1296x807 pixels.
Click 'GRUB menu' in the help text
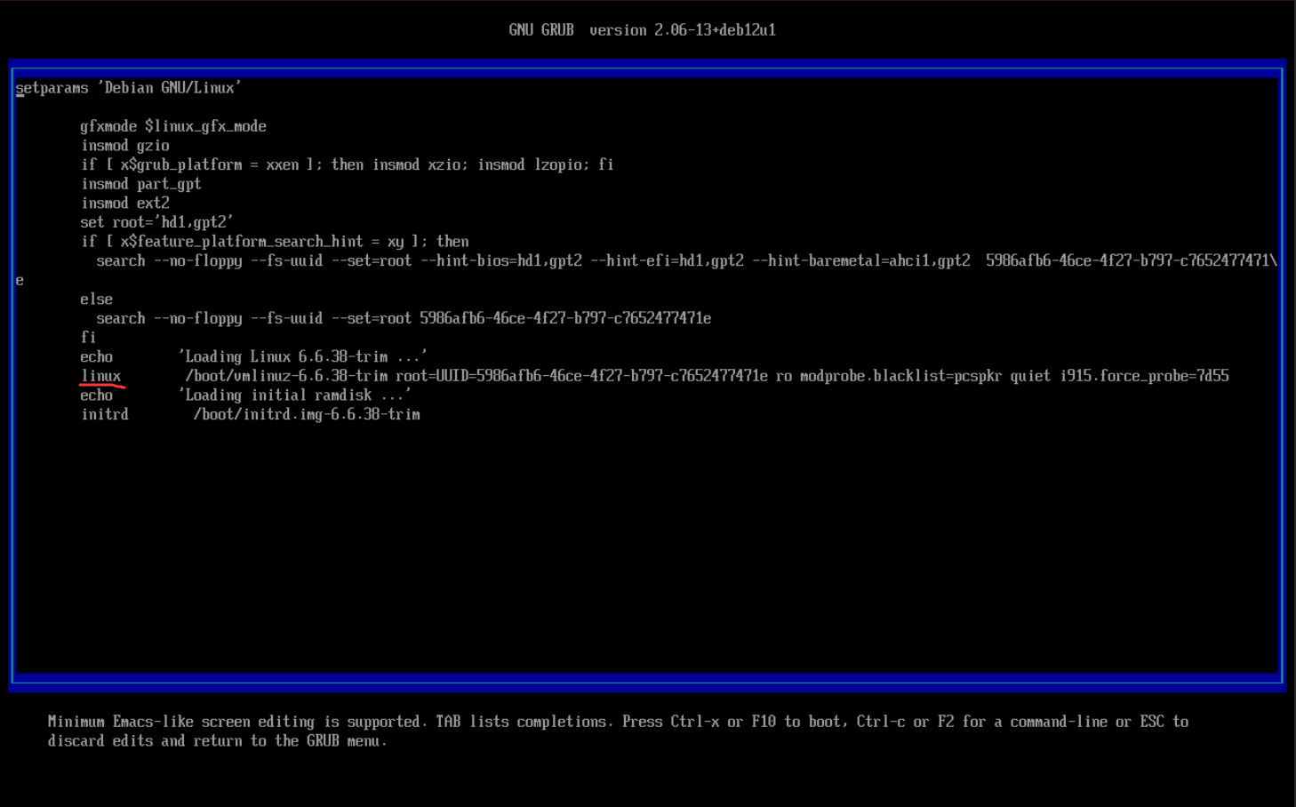coord(343,741)
